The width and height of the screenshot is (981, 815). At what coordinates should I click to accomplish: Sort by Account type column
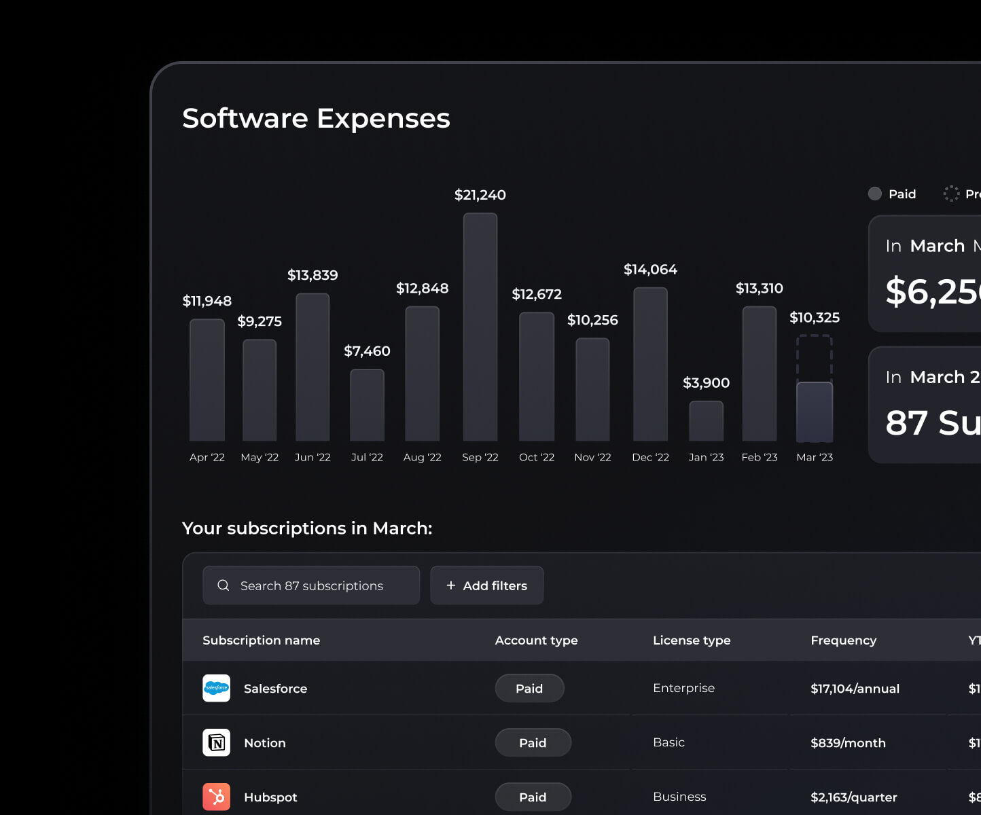point(536,640)
